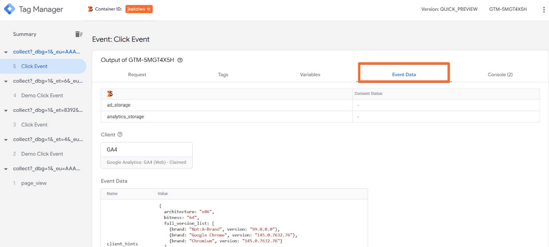Collapse the collect?_dbg=1&_et=4&_eu request group

pos(6,140)
